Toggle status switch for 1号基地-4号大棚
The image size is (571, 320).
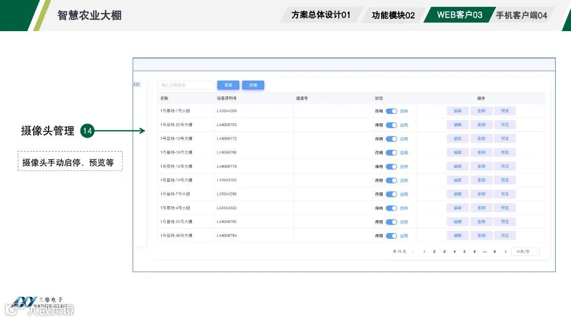click(391, 208)
